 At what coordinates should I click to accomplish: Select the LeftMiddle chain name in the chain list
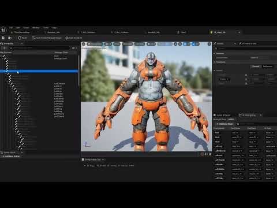click(220, 169)
